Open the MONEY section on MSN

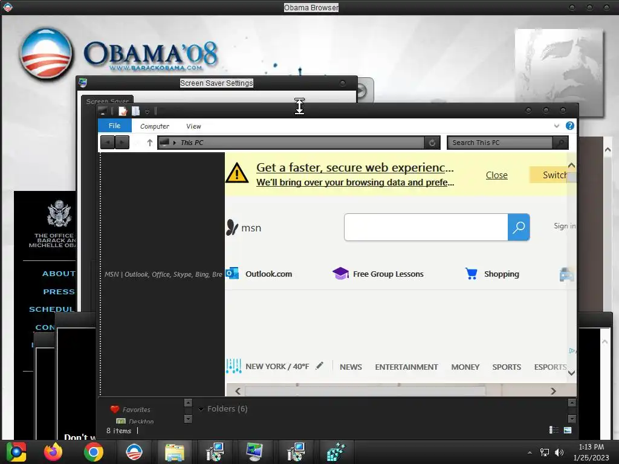[465, 367]
